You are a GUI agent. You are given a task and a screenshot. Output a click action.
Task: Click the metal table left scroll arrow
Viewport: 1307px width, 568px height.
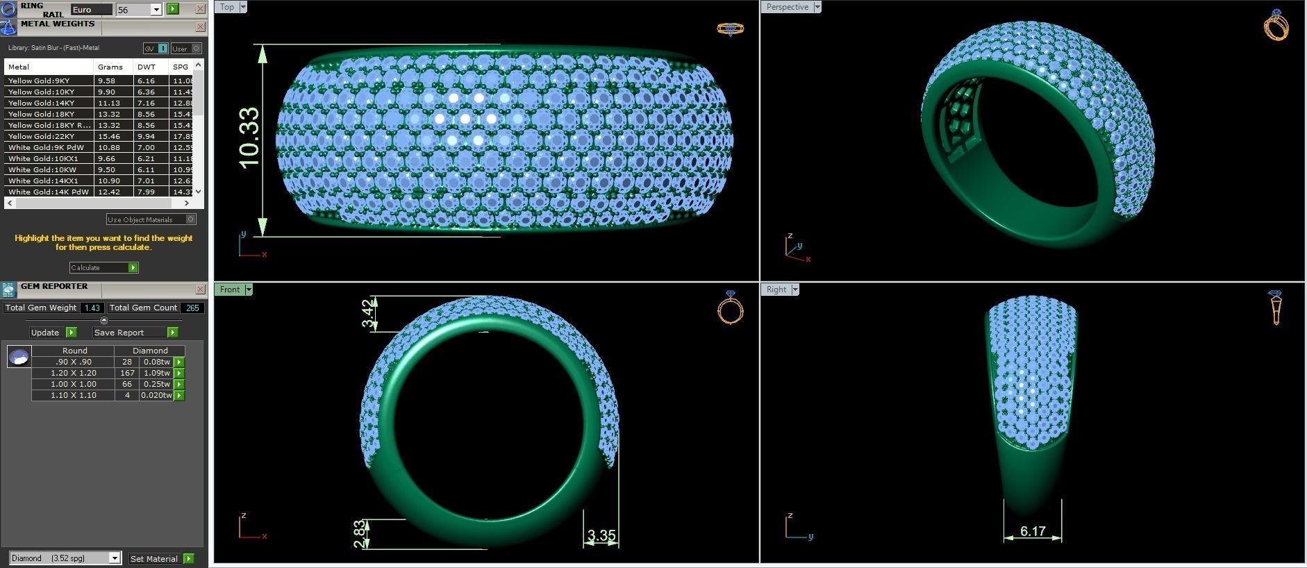[10, 203]
